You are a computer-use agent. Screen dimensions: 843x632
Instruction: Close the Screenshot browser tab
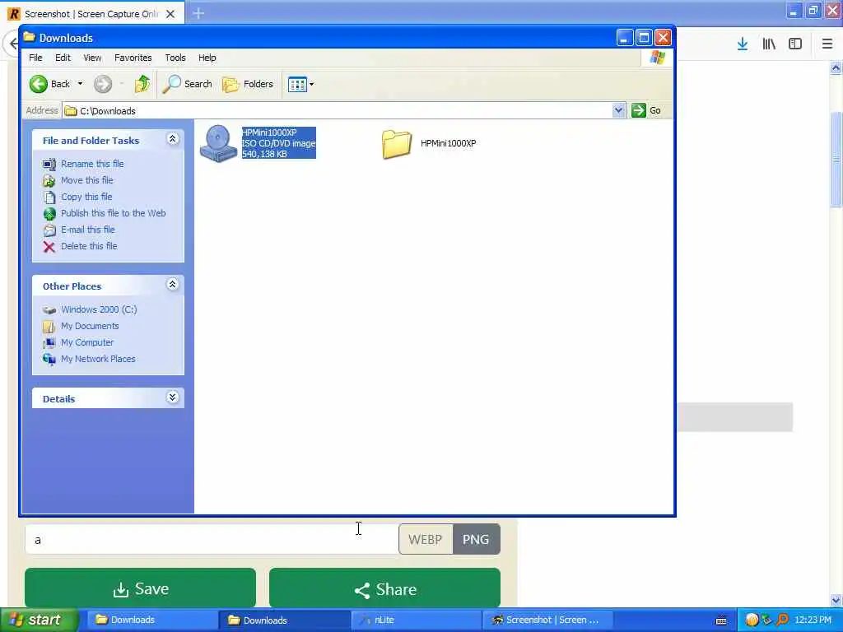170,14
